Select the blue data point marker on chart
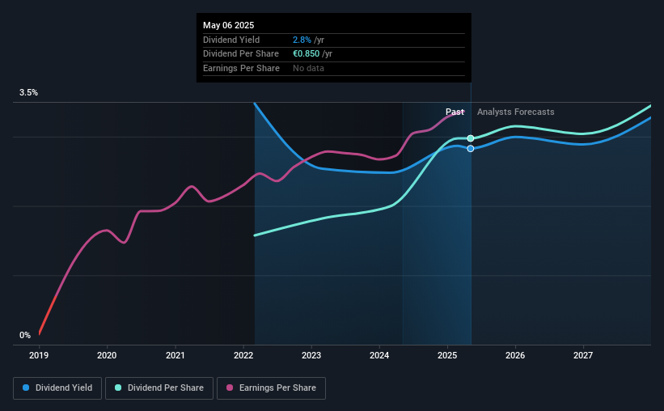664x411 pixels. (471, 149)
